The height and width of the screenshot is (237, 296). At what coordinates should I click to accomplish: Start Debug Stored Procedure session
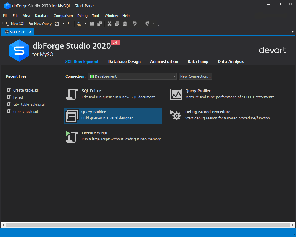pyautogui.click(x=209, y=112)
